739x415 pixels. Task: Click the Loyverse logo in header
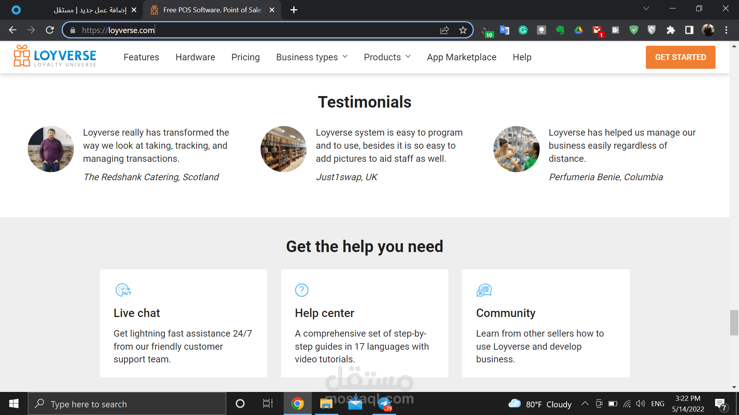tap(55, 56)
